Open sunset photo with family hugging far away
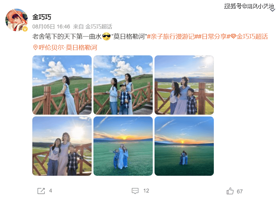This screenshot has width=280, height=197. (x=184, y=146)
